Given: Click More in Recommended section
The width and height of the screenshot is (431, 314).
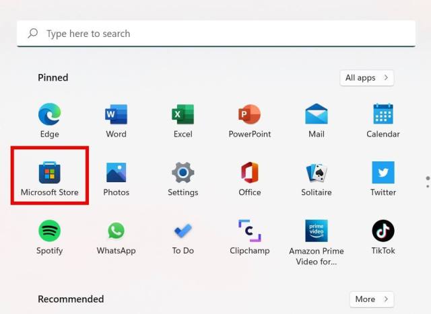Looking at the screenshot, I should (x=372, y=299).
